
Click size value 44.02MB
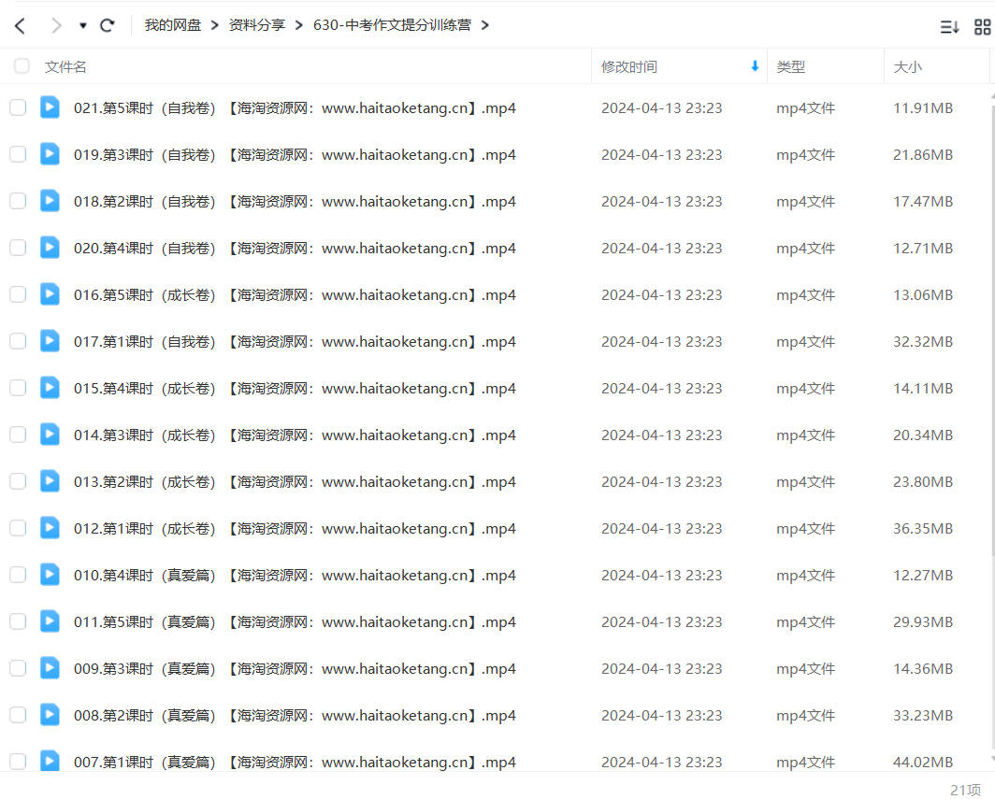click(x=923, y=762)
